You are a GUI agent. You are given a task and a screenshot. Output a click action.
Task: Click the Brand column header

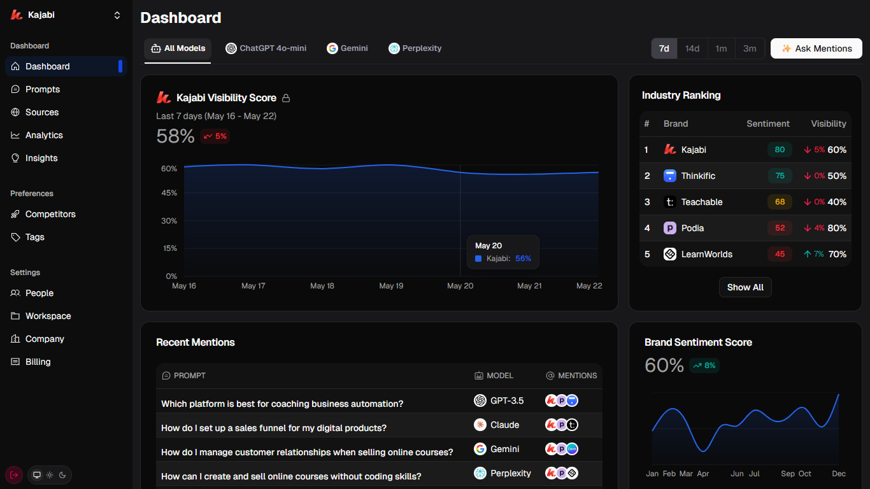click(676, 124)
